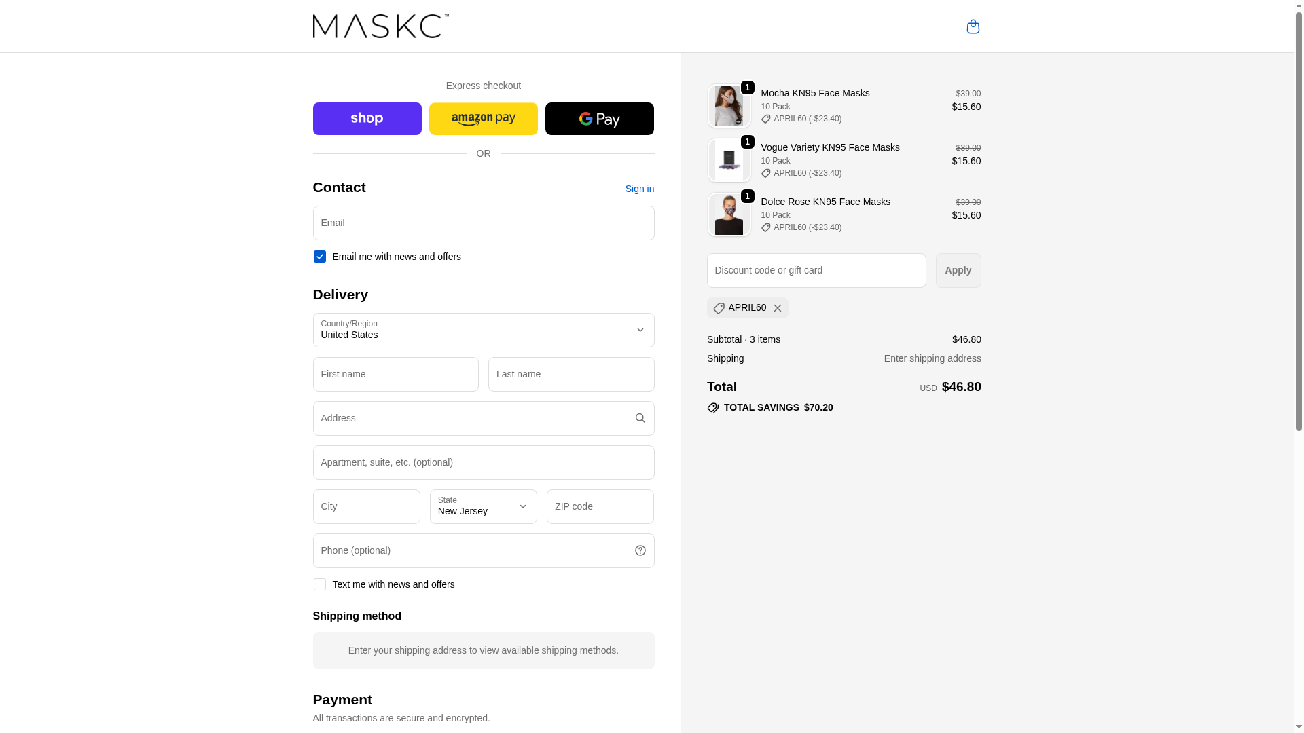This screenshot has width=1304, height=733.
Task: Click the ZIP code field
Action: pyautogui.click(x=600, y=506)
